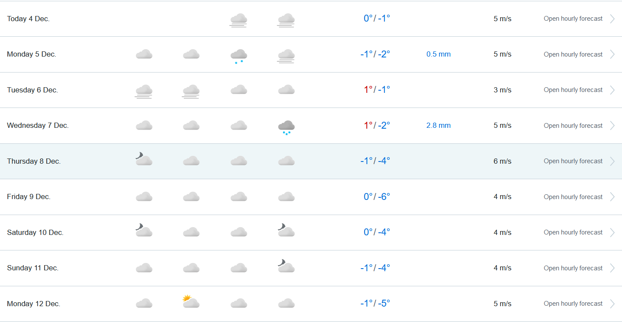622x323 pixels.
Task: Click the 0°/-6° temperature on Friday
Action: [377, 197]
